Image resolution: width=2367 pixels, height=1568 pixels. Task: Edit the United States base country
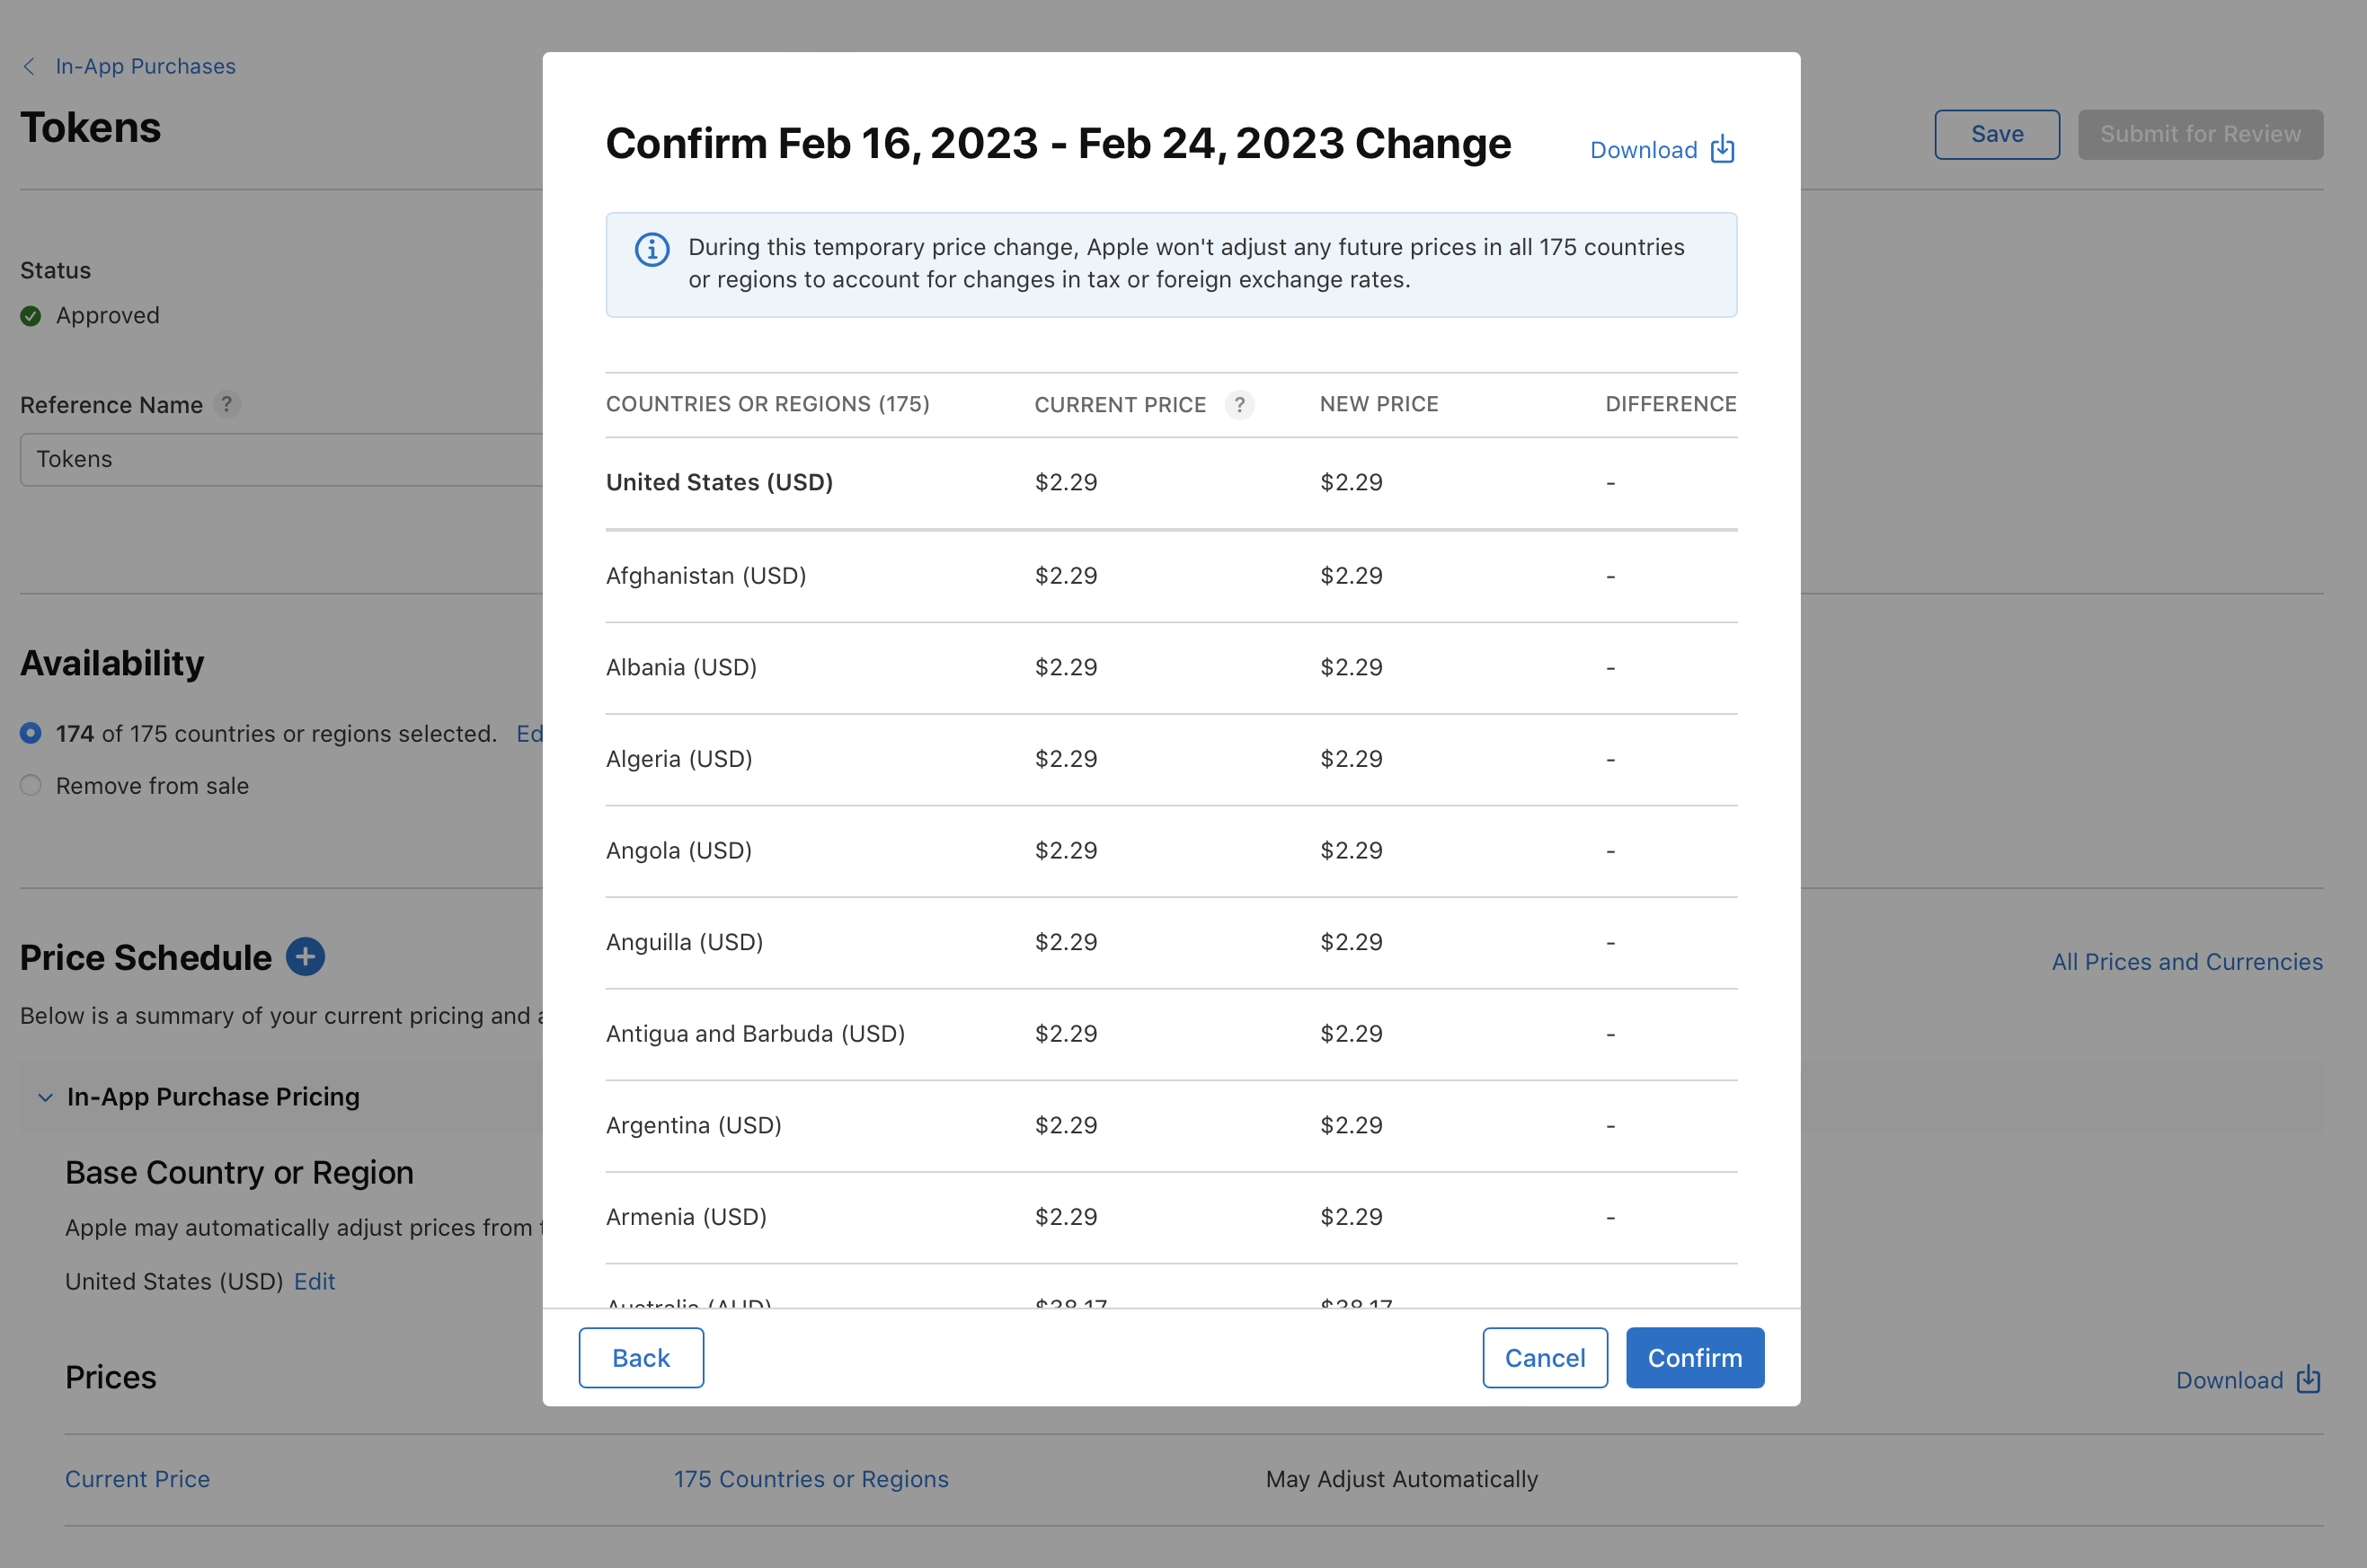315,1281
